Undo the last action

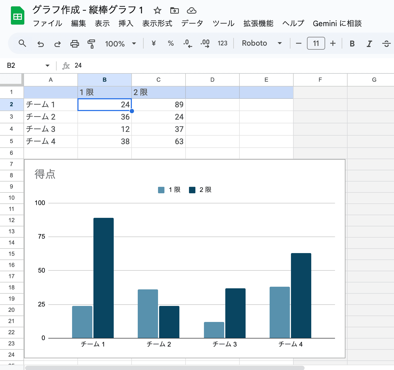pos(41,44)
